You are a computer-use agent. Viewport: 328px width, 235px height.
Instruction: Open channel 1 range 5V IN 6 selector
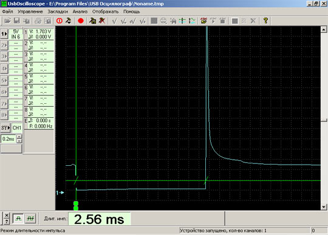click(x=16, y=34)
